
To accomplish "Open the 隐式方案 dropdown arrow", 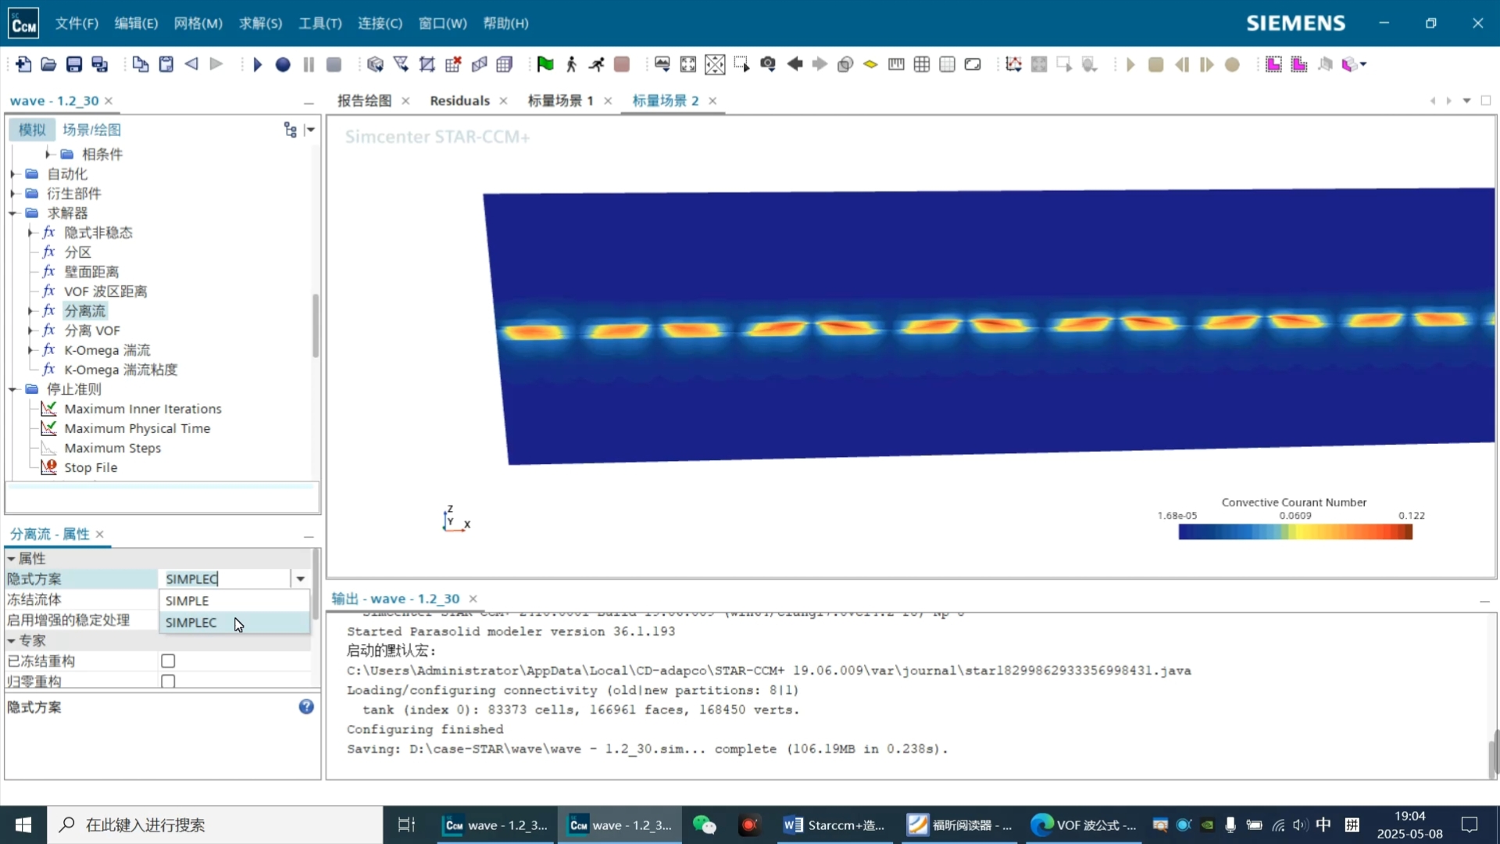I will (300, 579).
